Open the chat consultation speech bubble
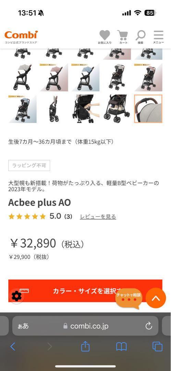The image size is (171, 371). click(129, 299)
